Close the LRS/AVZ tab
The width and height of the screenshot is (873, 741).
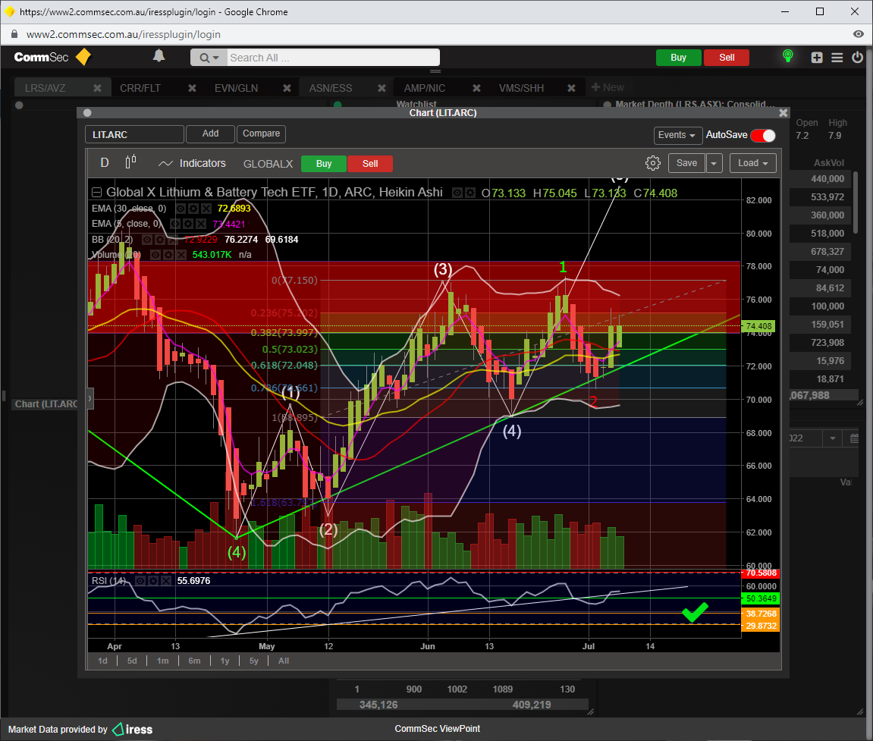coord(97,88)
